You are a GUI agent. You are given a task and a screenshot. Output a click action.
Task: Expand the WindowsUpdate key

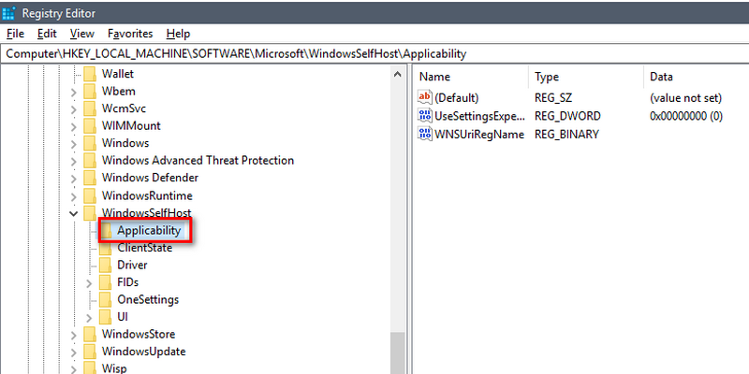point(73,352)
